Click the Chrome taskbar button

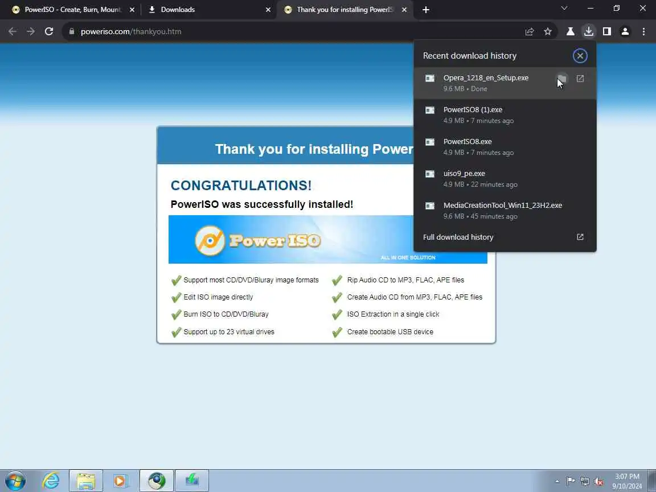tap(157, 481)
